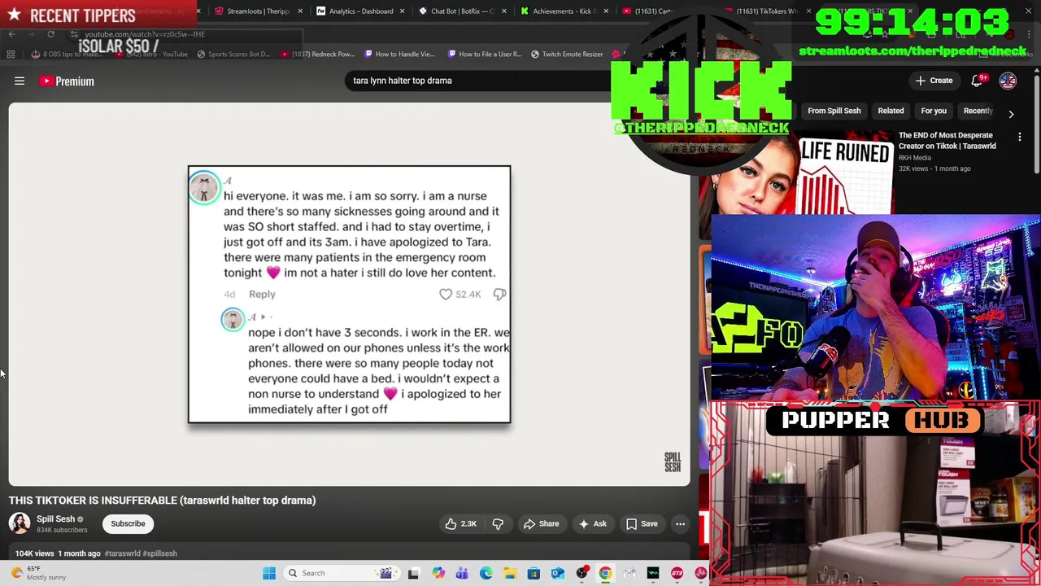Open Windows Start menu
This screenshot has height=586, width=1041.
coord(269,573)
